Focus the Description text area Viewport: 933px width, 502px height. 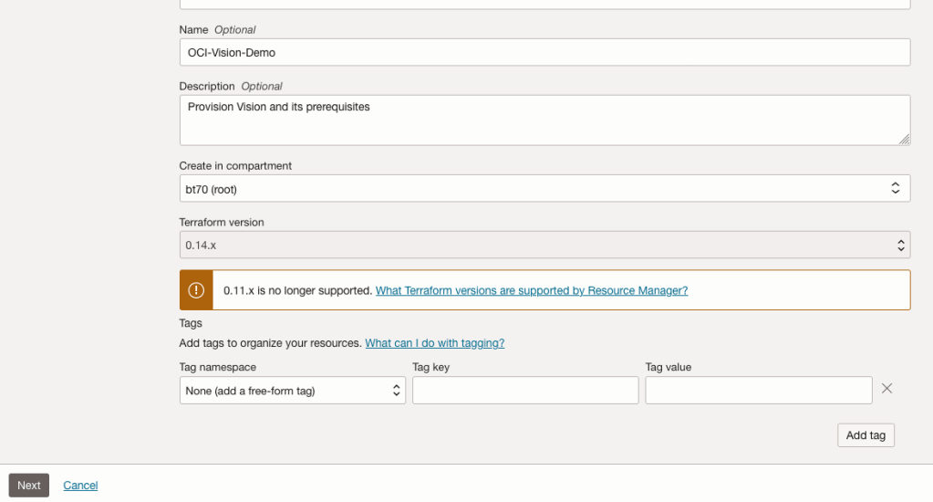coord(544,120)
